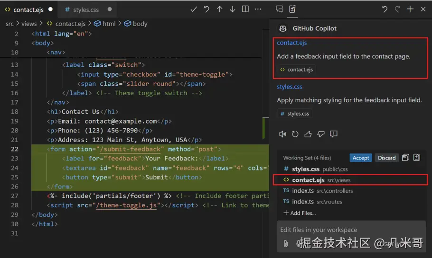432x258 pixels.
Task: Click the GitHub Copilot avatar icon
Action: 283,28
